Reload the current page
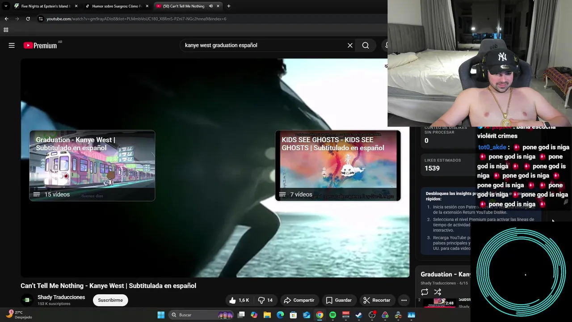Viewport: 572px width, 322px height. pos(28,19)
